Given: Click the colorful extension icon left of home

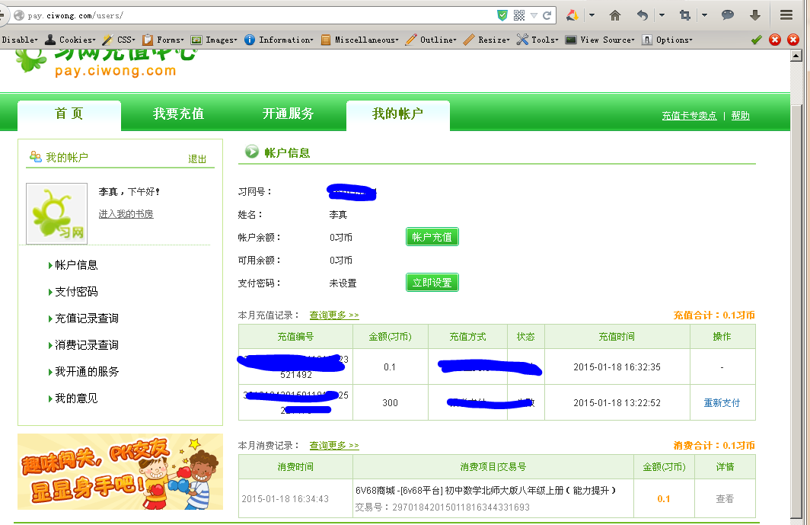Looking at the screenshot, I should (x=572, y=15).
